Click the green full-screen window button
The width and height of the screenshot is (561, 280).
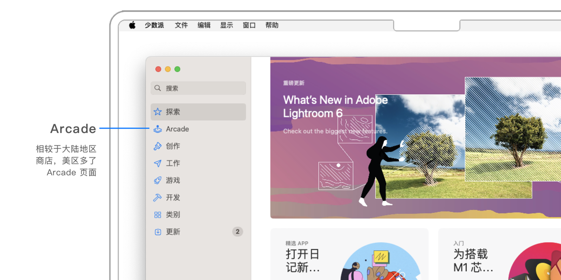(177, 69)
